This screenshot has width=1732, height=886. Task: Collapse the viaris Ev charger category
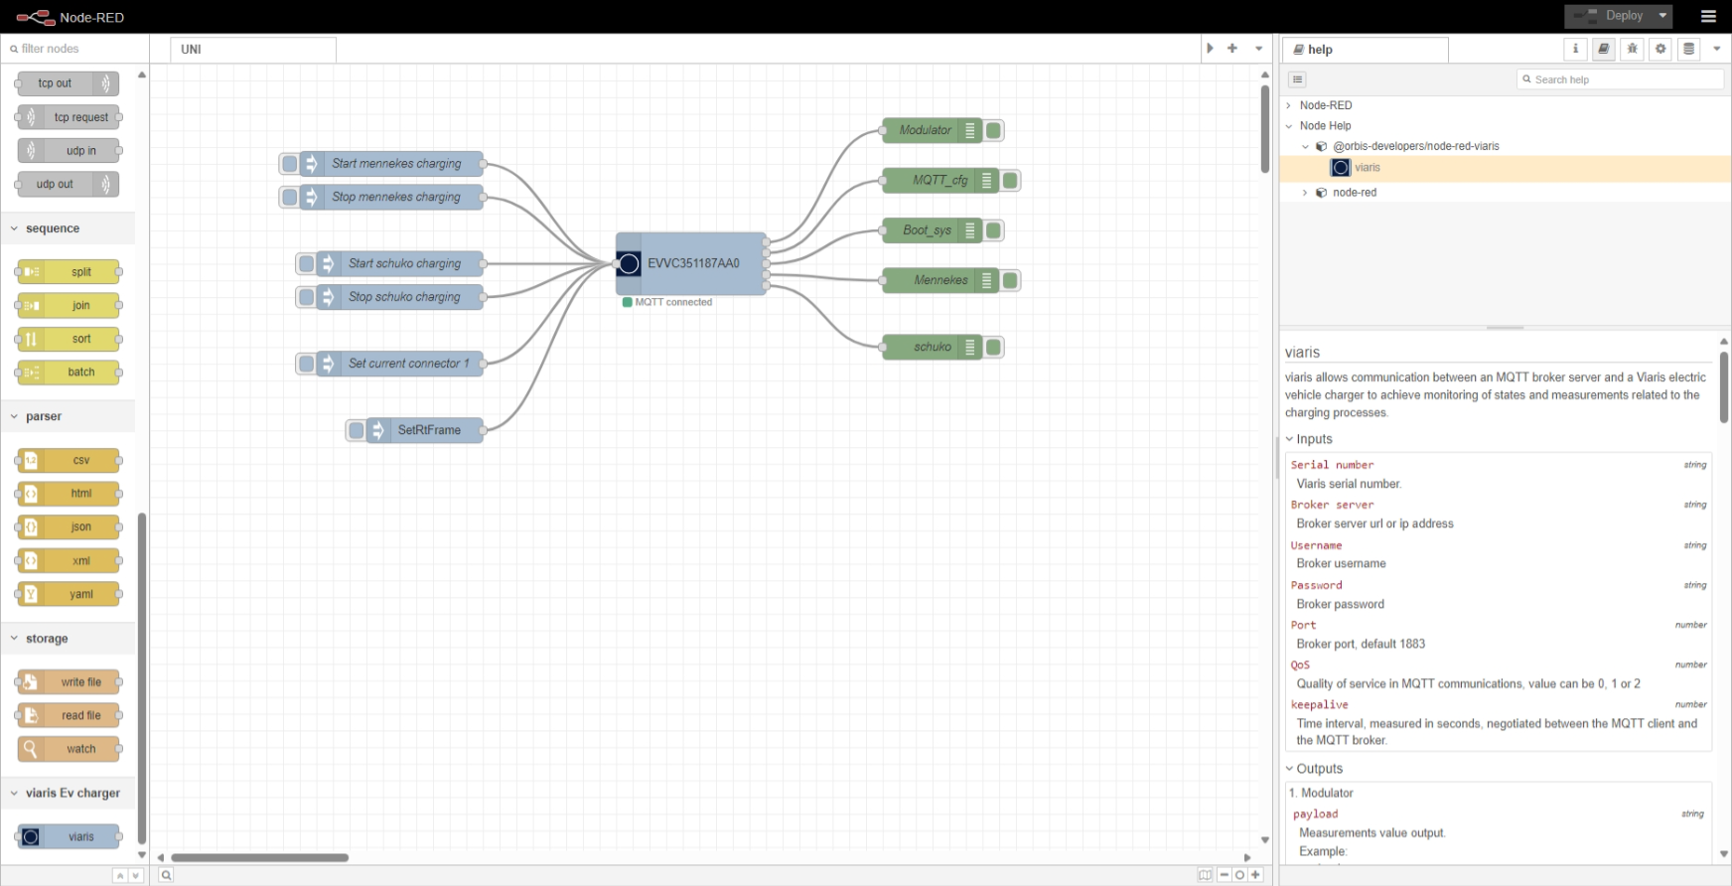pos(69,793)
